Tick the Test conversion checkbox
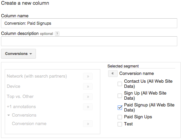This screenshot has width=182, height=140. pyautogui.click(x=120, y=124)
